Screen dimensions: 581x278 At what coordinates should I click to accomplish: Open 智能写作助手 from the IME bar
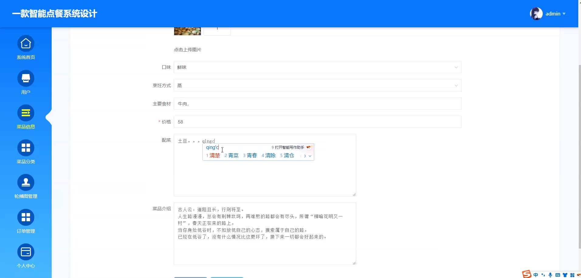(x=289, y=147)
